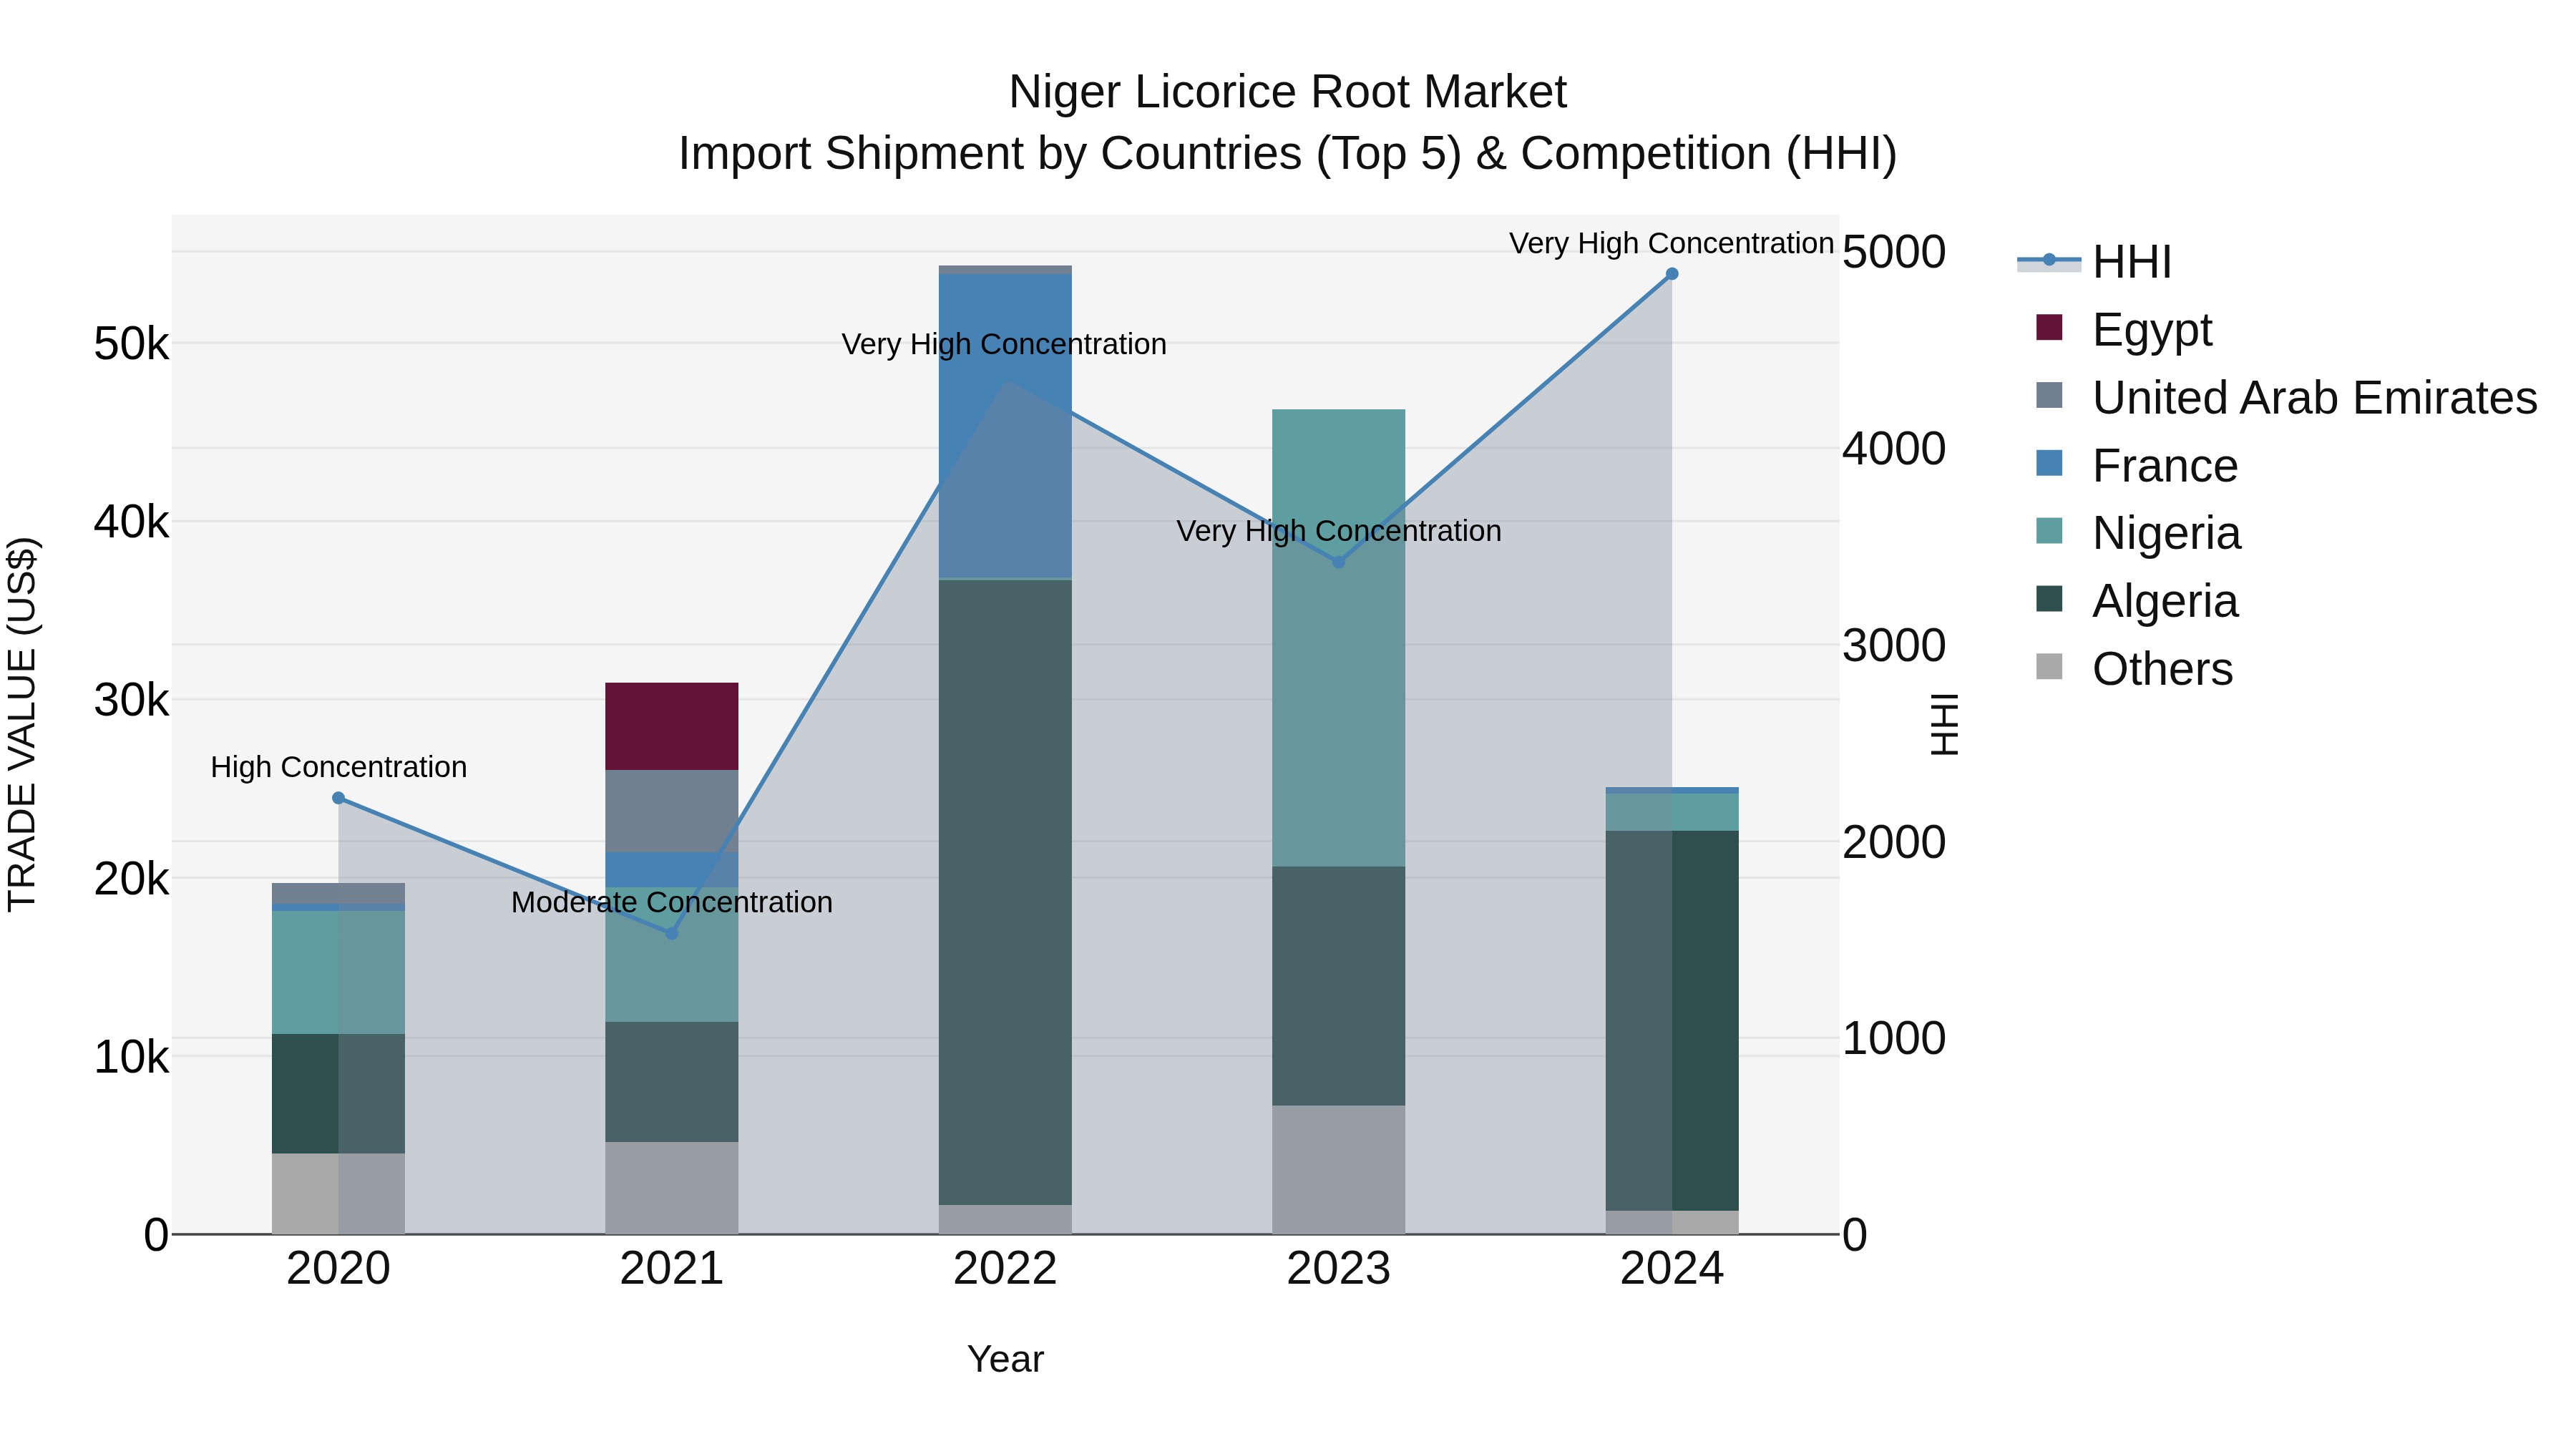
Task: Click the Nigeria bar segment in 2023
Action: click(x=1339, y=638)
